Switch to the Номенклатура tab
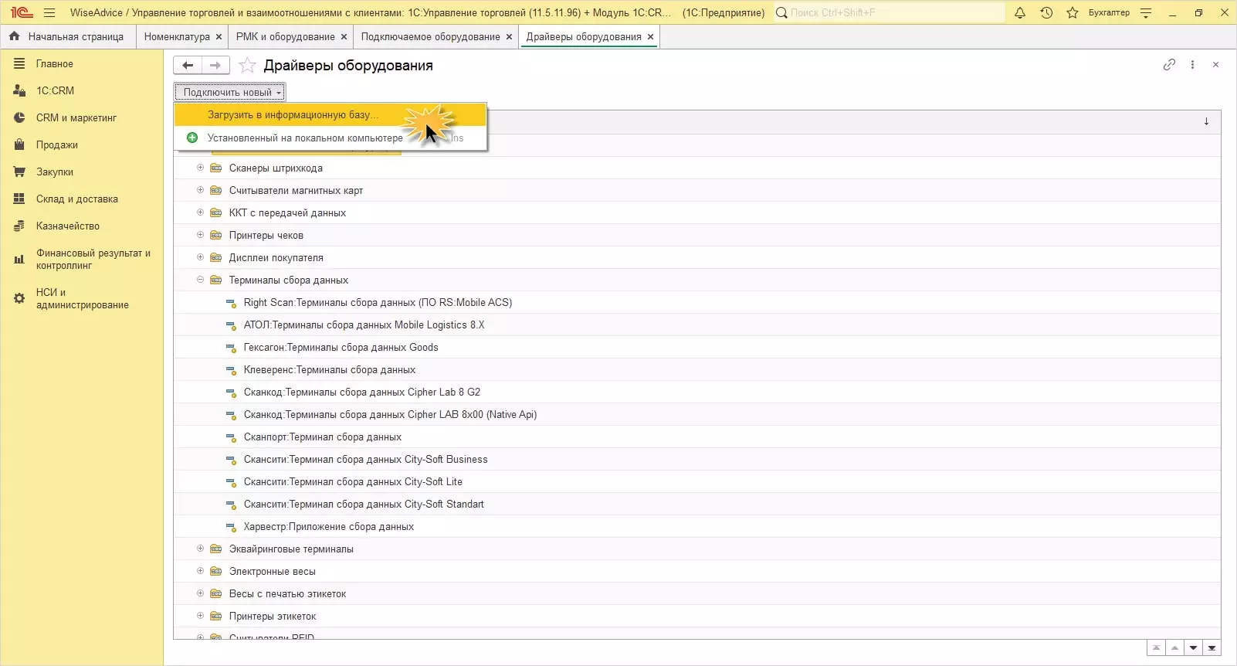1237x666 pixels. click(177, 36)
